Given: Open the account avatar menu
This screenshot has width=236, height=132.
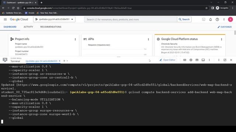Looking at the screenshot, I should pyautogui.click(x=230, y=19).
